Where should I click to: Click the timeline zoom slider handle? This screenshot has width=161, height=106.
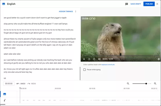pyautogui.click(x=146, y=84)
